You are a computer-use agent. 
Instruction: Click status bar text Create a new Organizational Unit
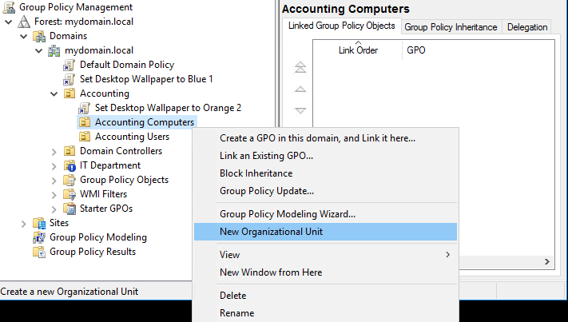click(70, 292)
